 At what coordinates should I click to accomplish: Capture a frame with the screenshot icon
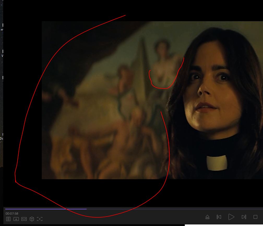click(x=40, y=219)
